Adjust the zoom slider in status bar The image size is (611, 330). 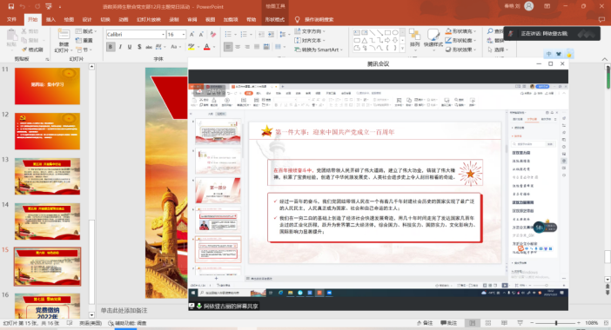556,323
